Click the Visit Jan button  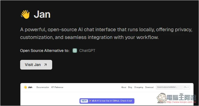36,65
